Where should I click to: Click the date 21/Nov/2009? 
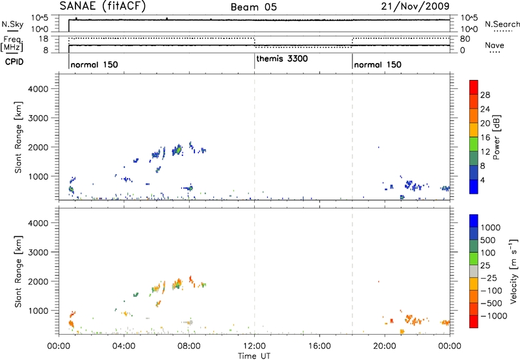pos(415,6)
